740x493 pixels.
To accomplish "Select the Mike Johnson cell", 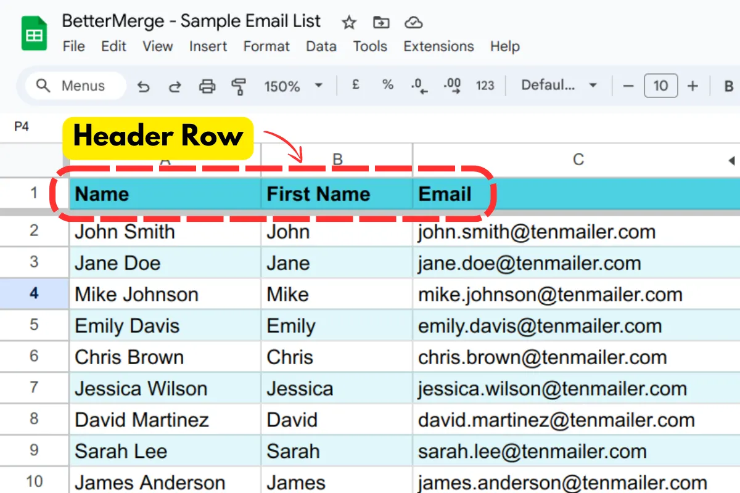I will 165,294.
